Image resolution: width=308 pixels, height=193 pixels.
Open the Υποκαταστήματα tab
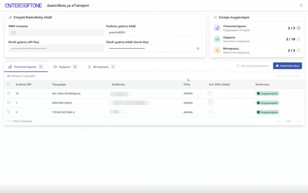[26, 67]
